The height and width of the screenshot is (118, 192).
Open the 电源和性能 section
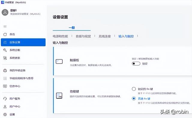tap(60, 36)
